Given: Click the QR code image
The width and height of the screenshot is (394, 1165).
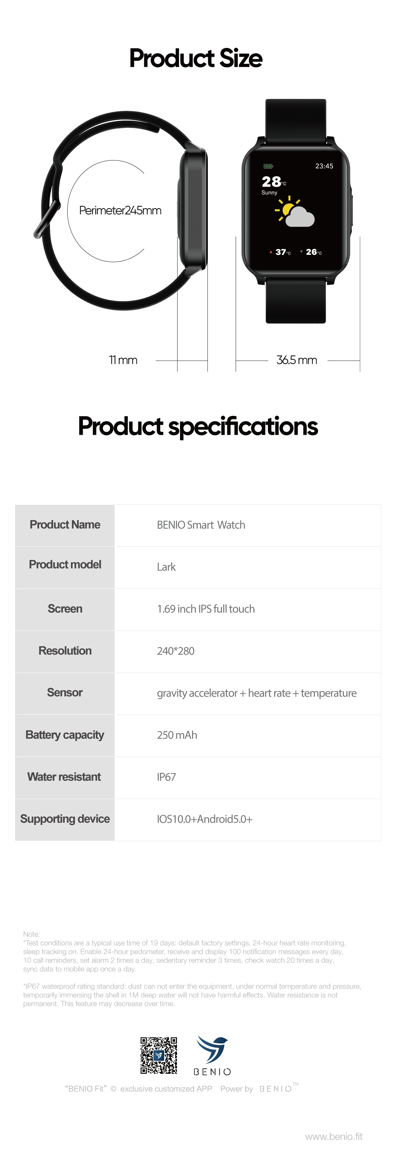Looking at the screenshot, I should [x=159, y=1055].
